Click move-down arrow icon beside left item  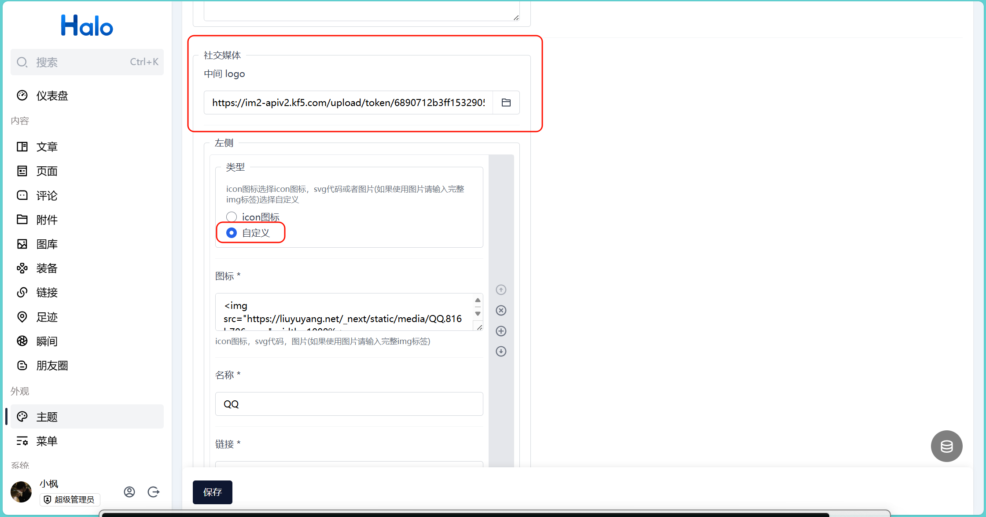501,351
